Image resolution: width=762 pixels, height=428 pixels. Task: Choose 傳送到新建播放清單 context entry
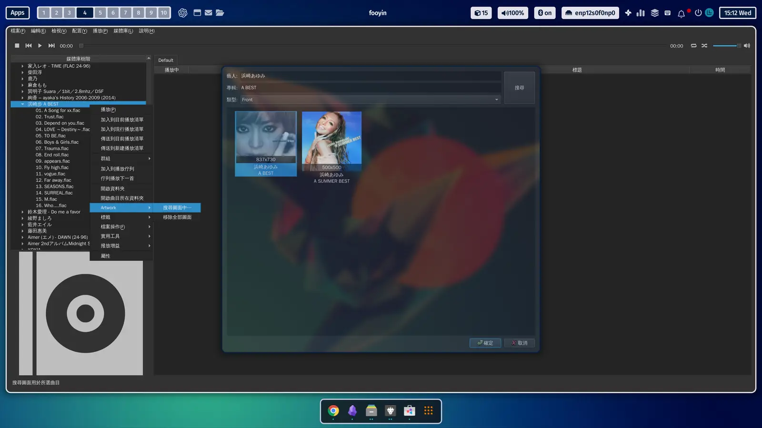coord(121,148)
